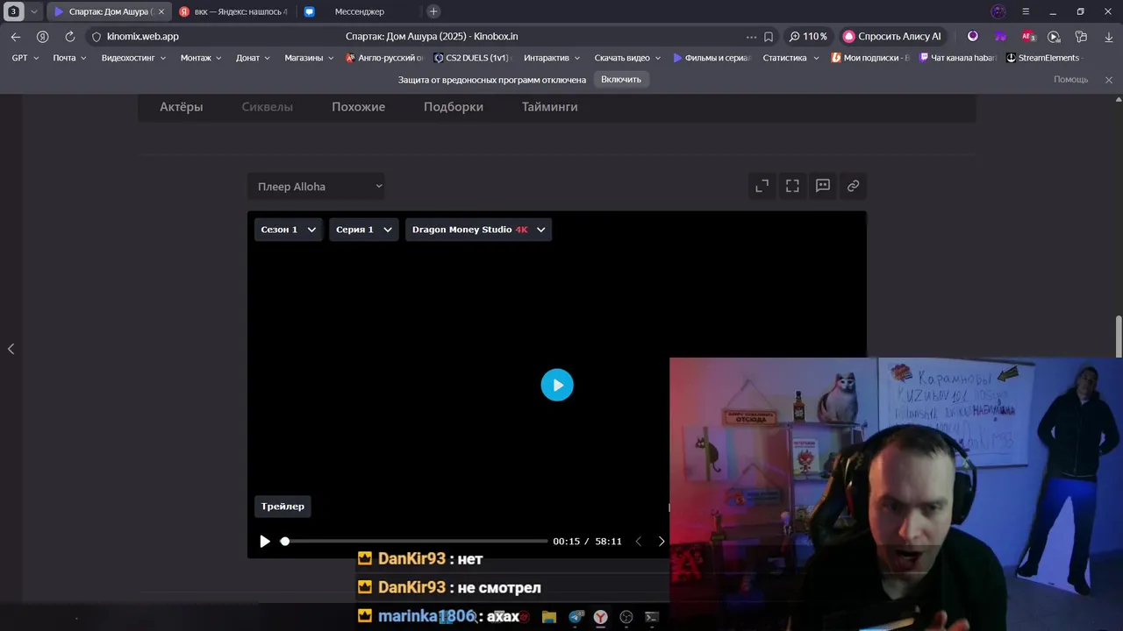Open the Чат канала Twitch bookmark
This screenshot has height=631, width=1123.
(958, 58)
